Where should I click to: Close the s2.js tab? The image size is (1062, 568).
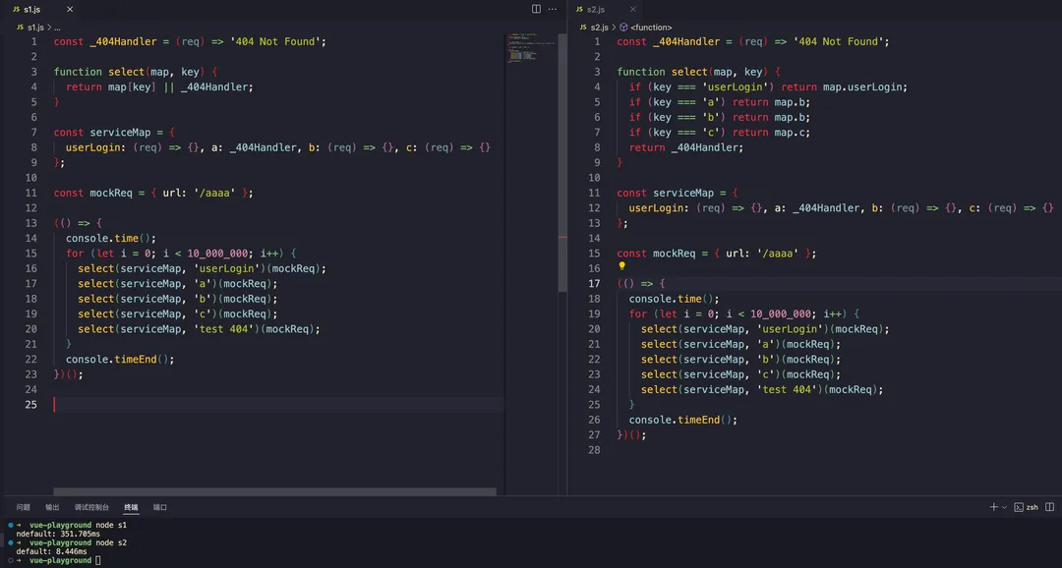pos(633,9)
